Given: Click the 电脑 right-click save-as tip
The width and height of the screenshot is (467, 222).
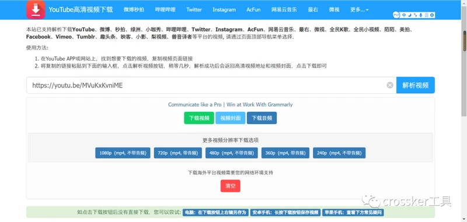Looking at the screenshot, I should tap(215, 213).
